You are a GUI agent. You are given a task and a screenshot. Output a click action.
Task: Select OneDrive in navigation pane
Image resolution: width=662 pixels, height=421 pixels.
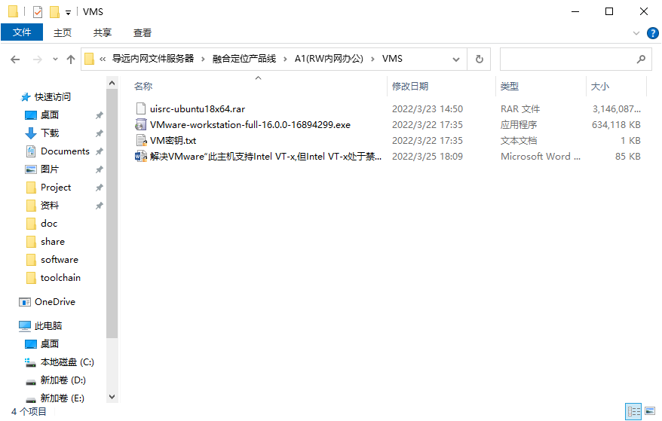pyautogui.click(x=55, y=302)
